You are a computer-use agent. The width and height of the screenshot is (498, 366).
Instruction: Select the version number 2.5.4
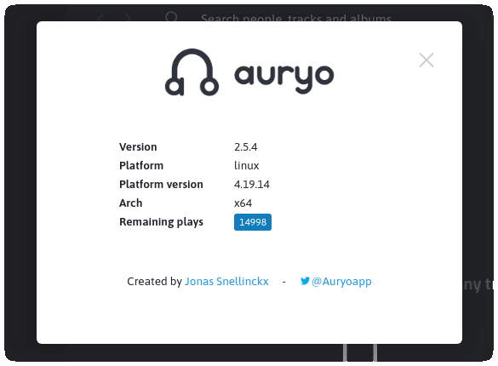click(x=245, y=147)
